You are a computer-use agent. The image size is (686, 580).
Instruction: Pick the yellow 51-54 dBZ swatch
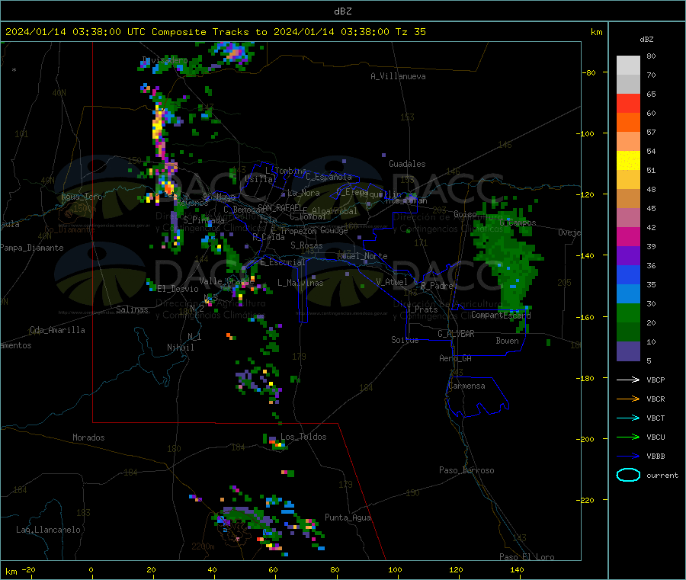point(628,161)
